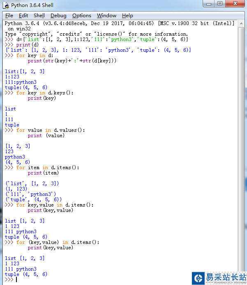Click the output line '111:python3'
247x285 pixels.
click(x=21, y=82)
